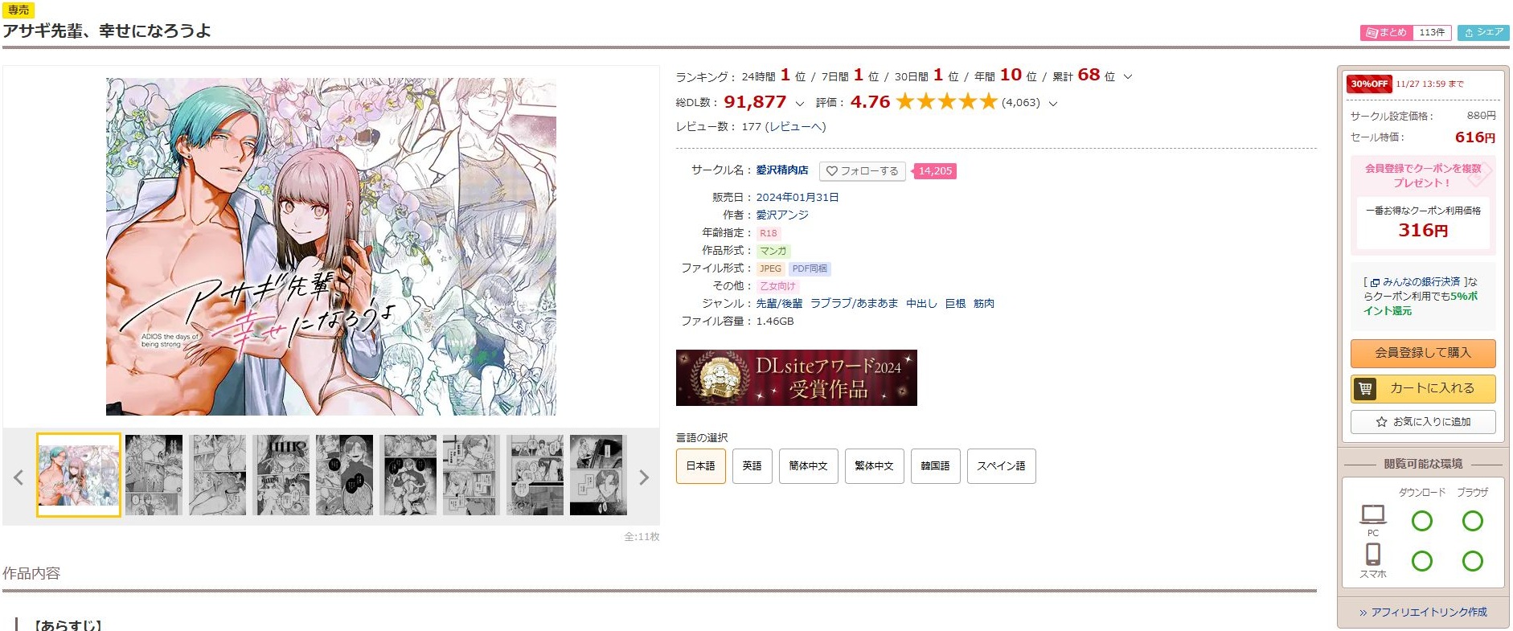The height and width of the screenshot is (631, 1513).
Task: Expand the rating breakdown chevron
Action: pyautogui.click(x=1053, y=104)
